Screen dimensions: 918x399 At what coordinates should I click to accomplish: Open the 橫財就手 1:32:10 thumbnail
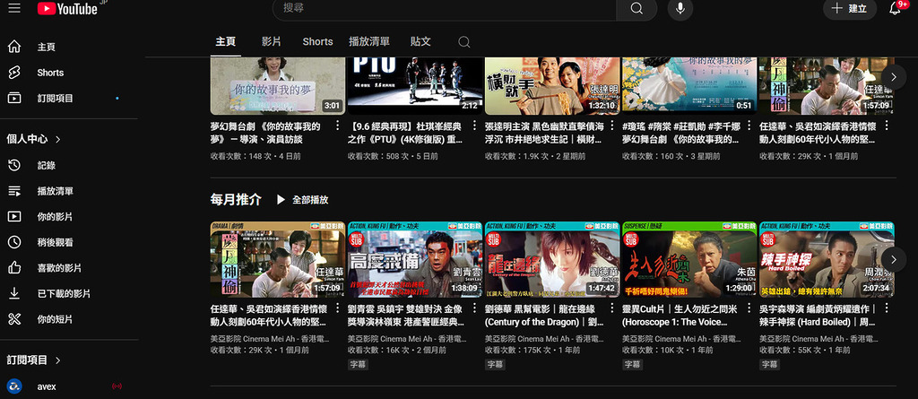(x=552, y=85)
